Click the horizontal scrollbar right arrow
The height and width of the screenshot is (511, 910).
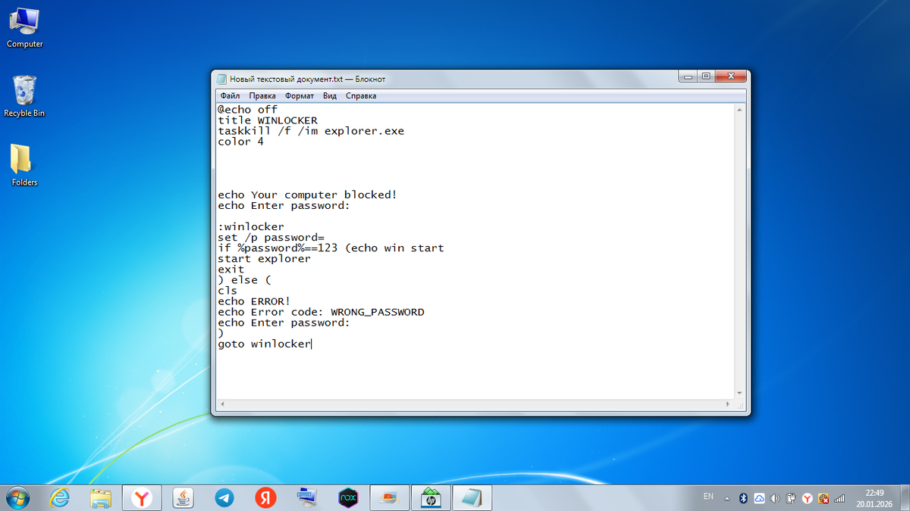(730, 406)
